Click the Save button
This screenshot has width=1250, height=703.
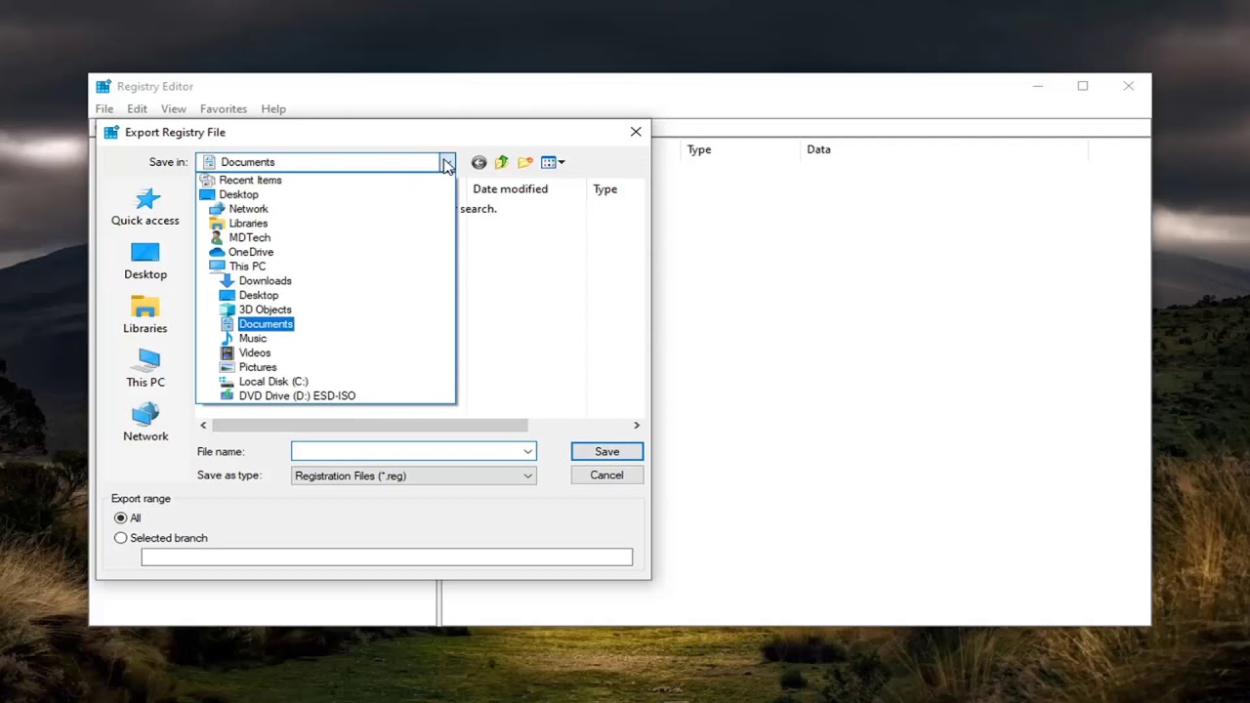click(x=606, y=451)
